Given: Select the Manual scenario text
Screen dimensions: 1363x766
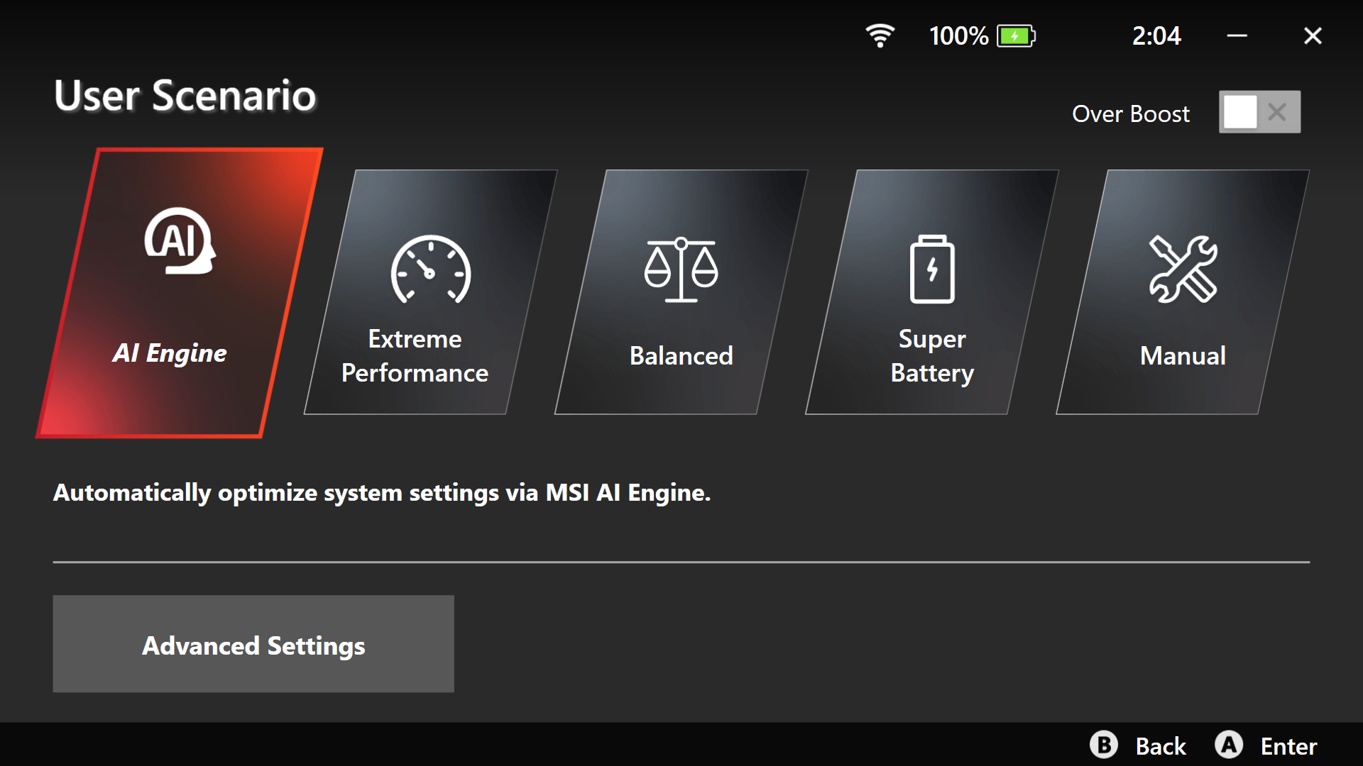Looking at the screenshot, I should click(1183, 356).
